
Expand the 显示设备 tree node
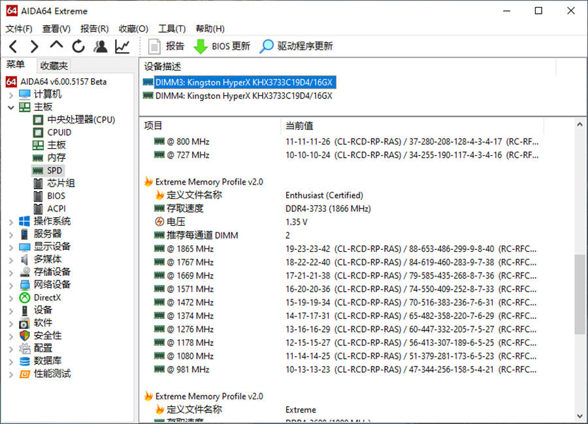[x=11, y=247]
